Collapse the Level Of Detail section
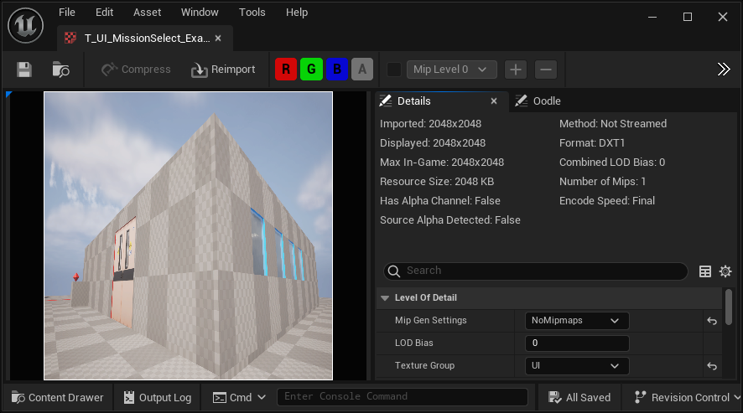 coord(385,298)
